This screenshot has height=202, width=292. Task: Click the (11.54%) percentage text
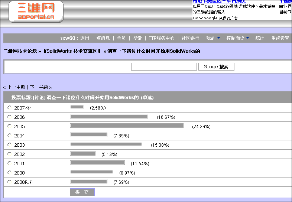pos(140,164)
